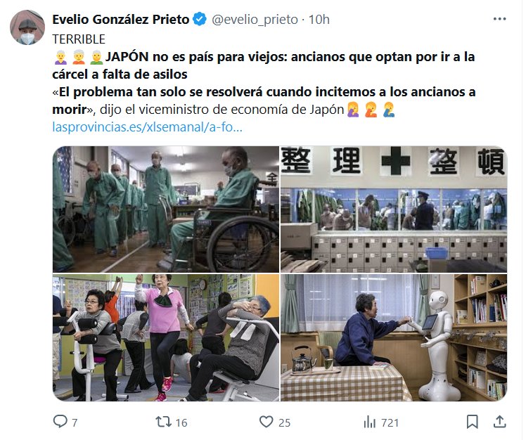Open the three-dot more options menu
The image size is (526, 440).
499,19
